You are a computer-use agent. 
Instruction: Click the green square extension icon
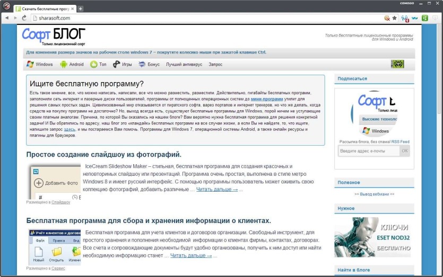tap(424, 18)
